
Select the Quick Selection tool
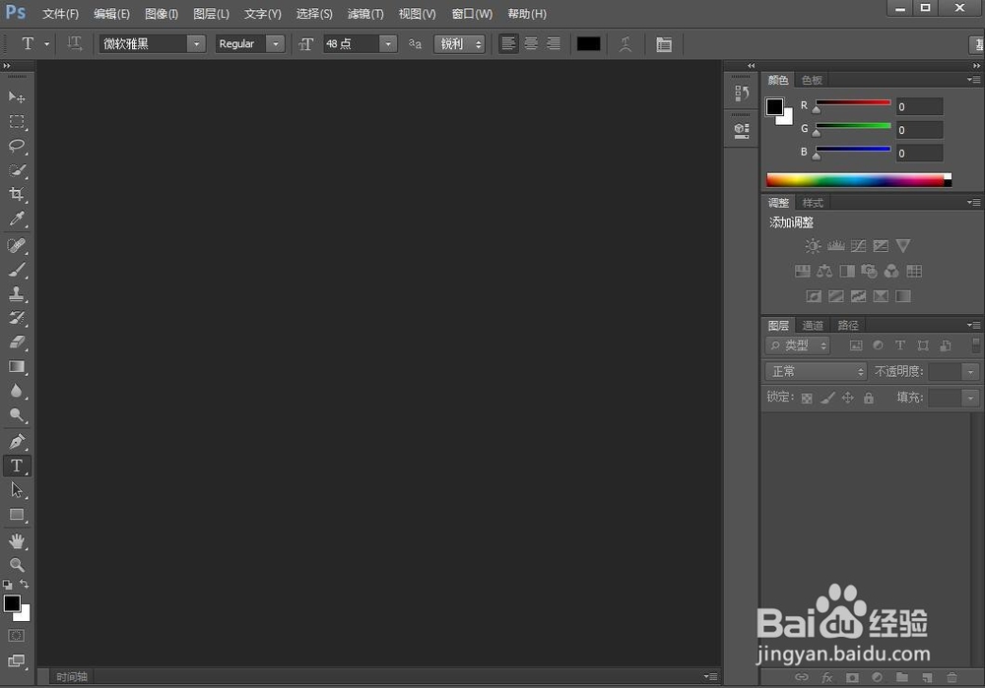(x=17, y=170)
